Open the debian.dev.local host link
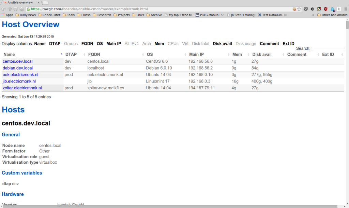349x208 pixels. (18, 68)
